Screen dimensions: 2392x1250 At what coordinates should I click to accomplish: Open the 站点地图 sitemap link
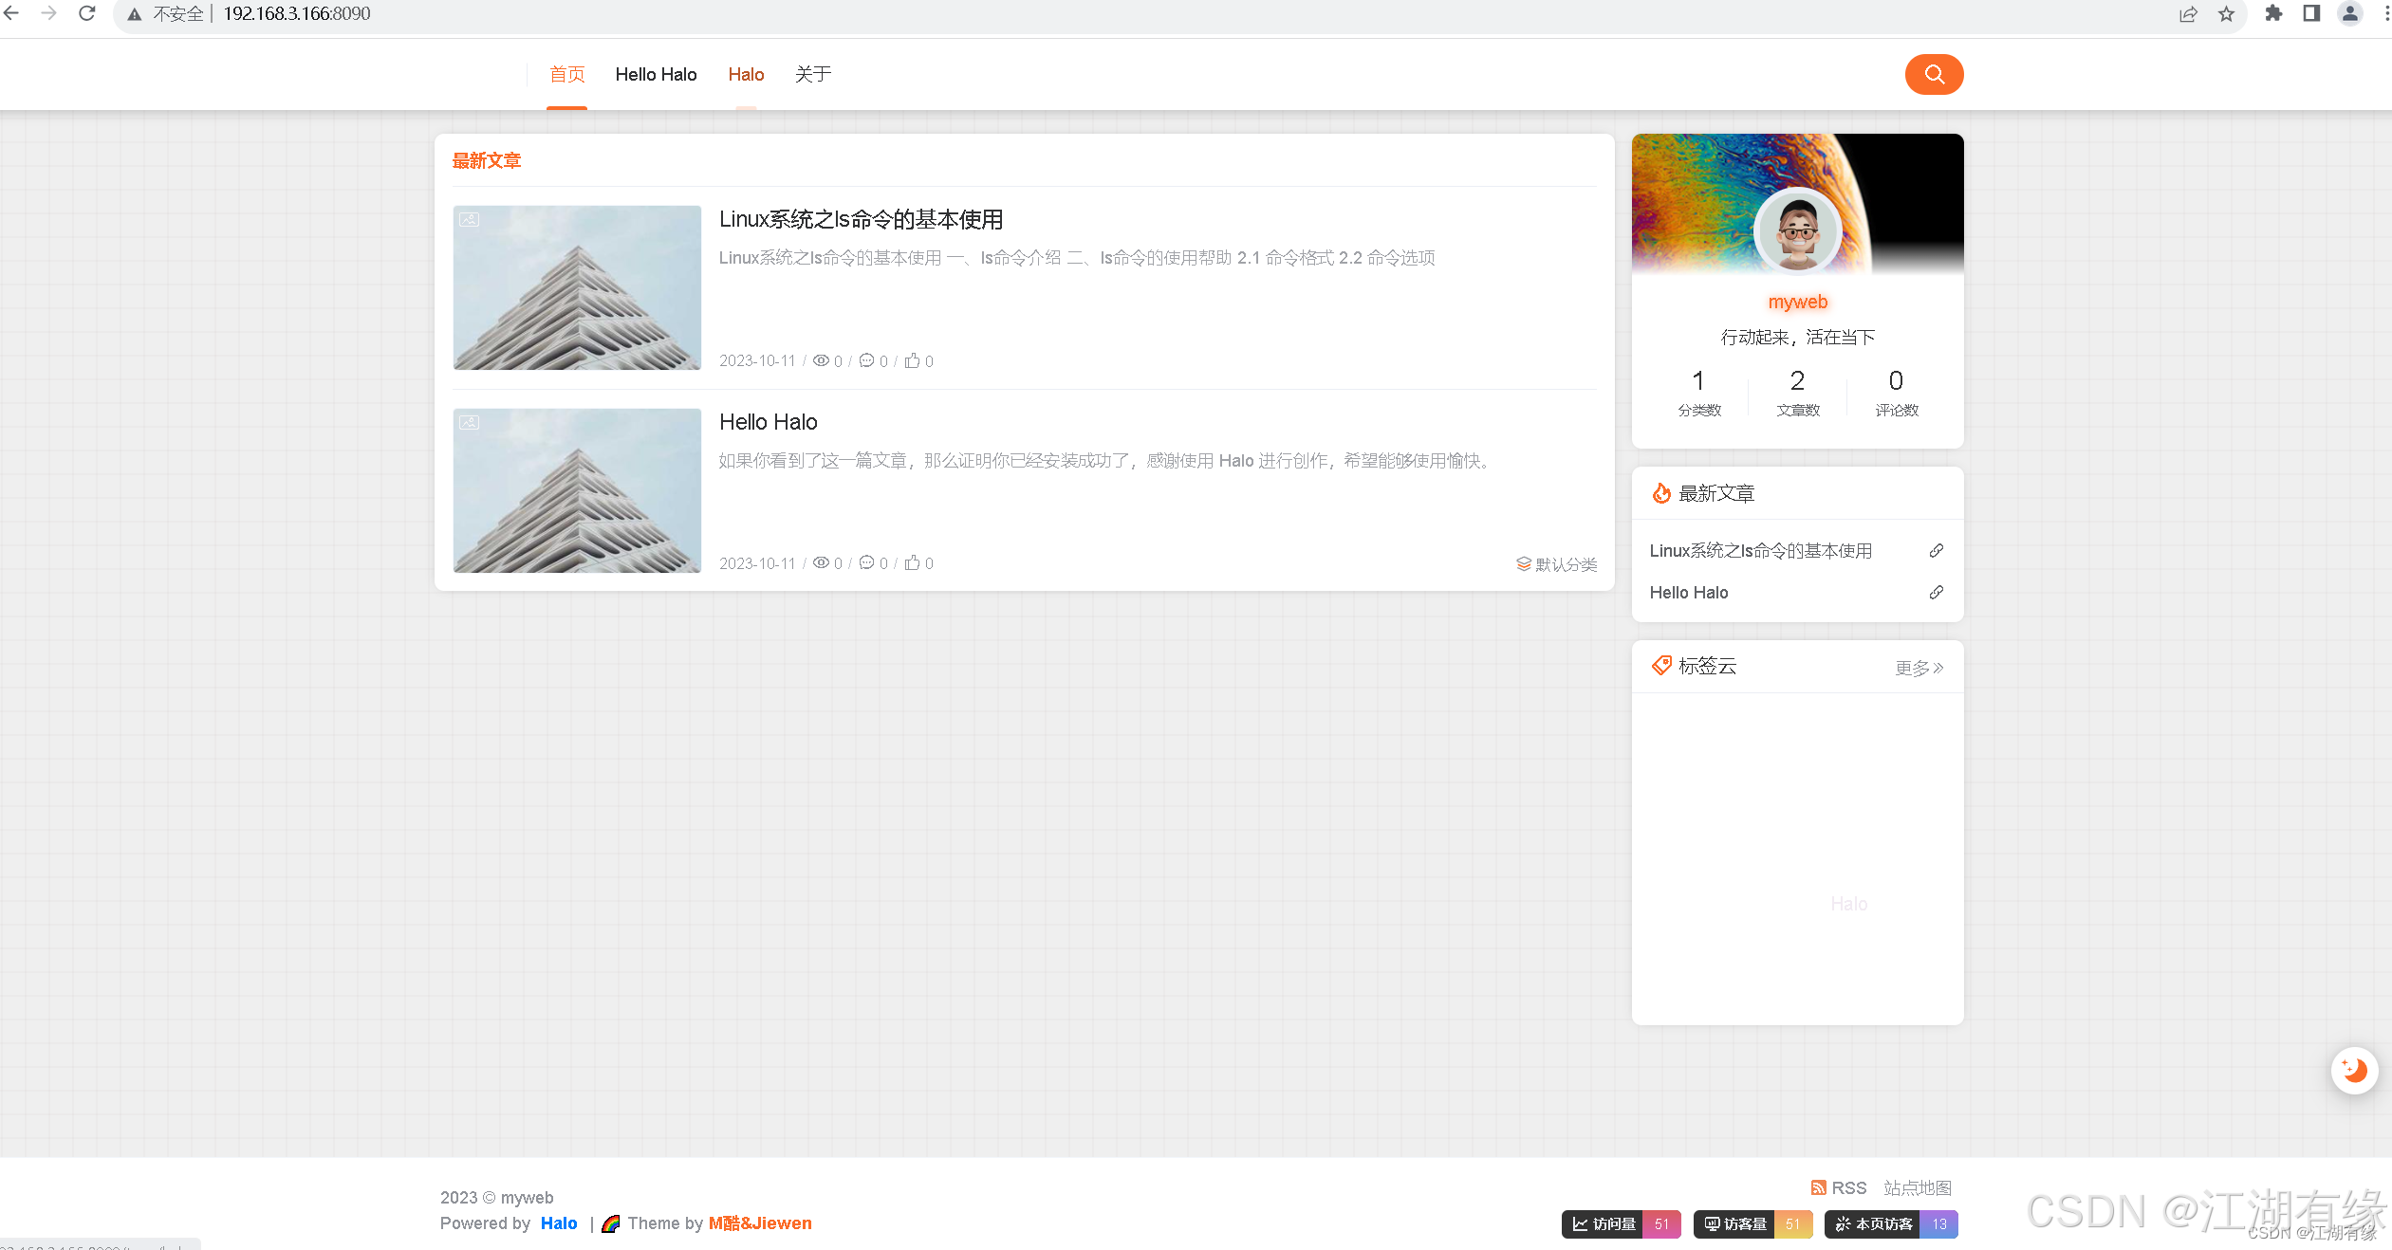point(1918,1187)
